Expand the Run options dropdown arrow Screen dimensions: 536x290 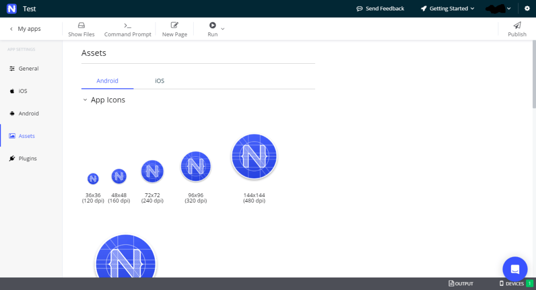222,29
